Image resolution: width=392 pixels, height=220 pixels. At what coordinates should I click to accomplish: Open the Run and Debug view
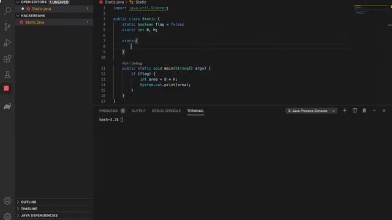pyautogui.click(x=7, y=43)
